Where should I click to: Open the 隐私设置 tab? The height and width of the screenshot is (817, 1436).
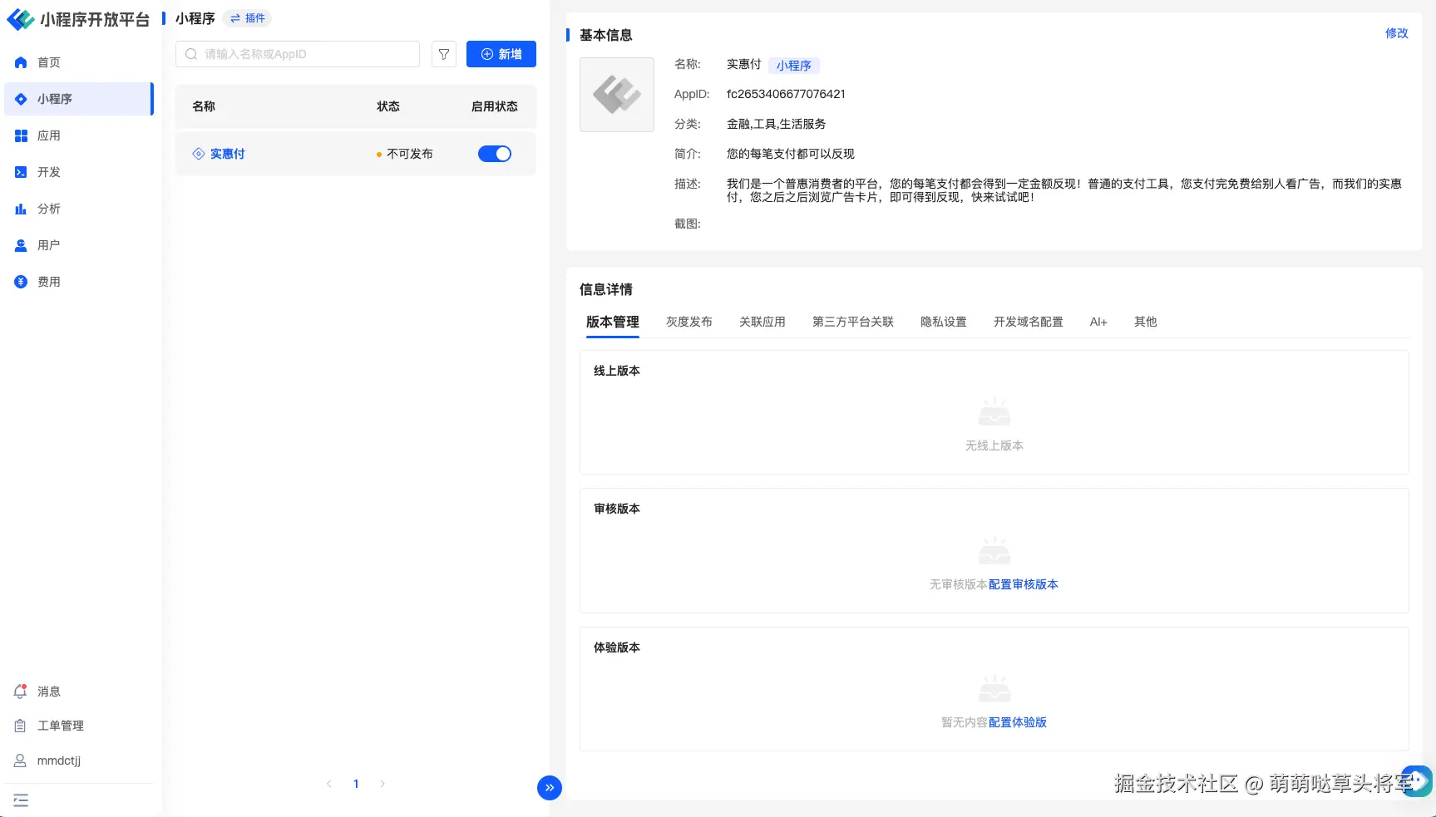click(x=943, y=322)
